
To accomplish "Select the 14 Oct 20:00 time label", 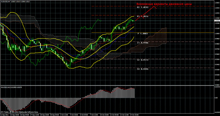I will 134,115.
